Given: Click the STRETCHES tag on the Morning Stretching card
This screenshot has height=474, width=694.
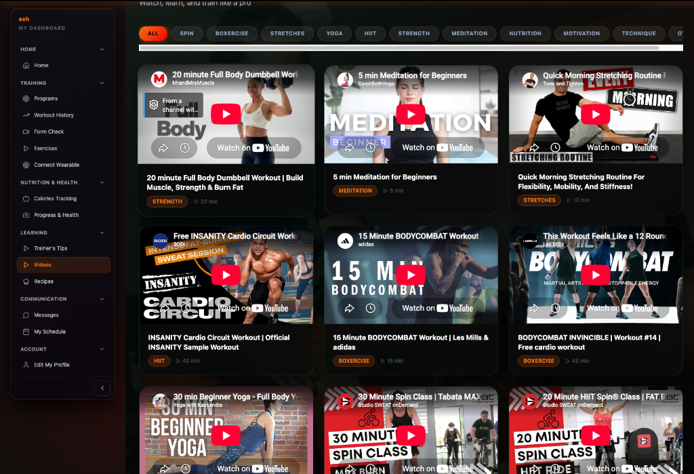Looking at the screenshot, I should click(539, 200).
